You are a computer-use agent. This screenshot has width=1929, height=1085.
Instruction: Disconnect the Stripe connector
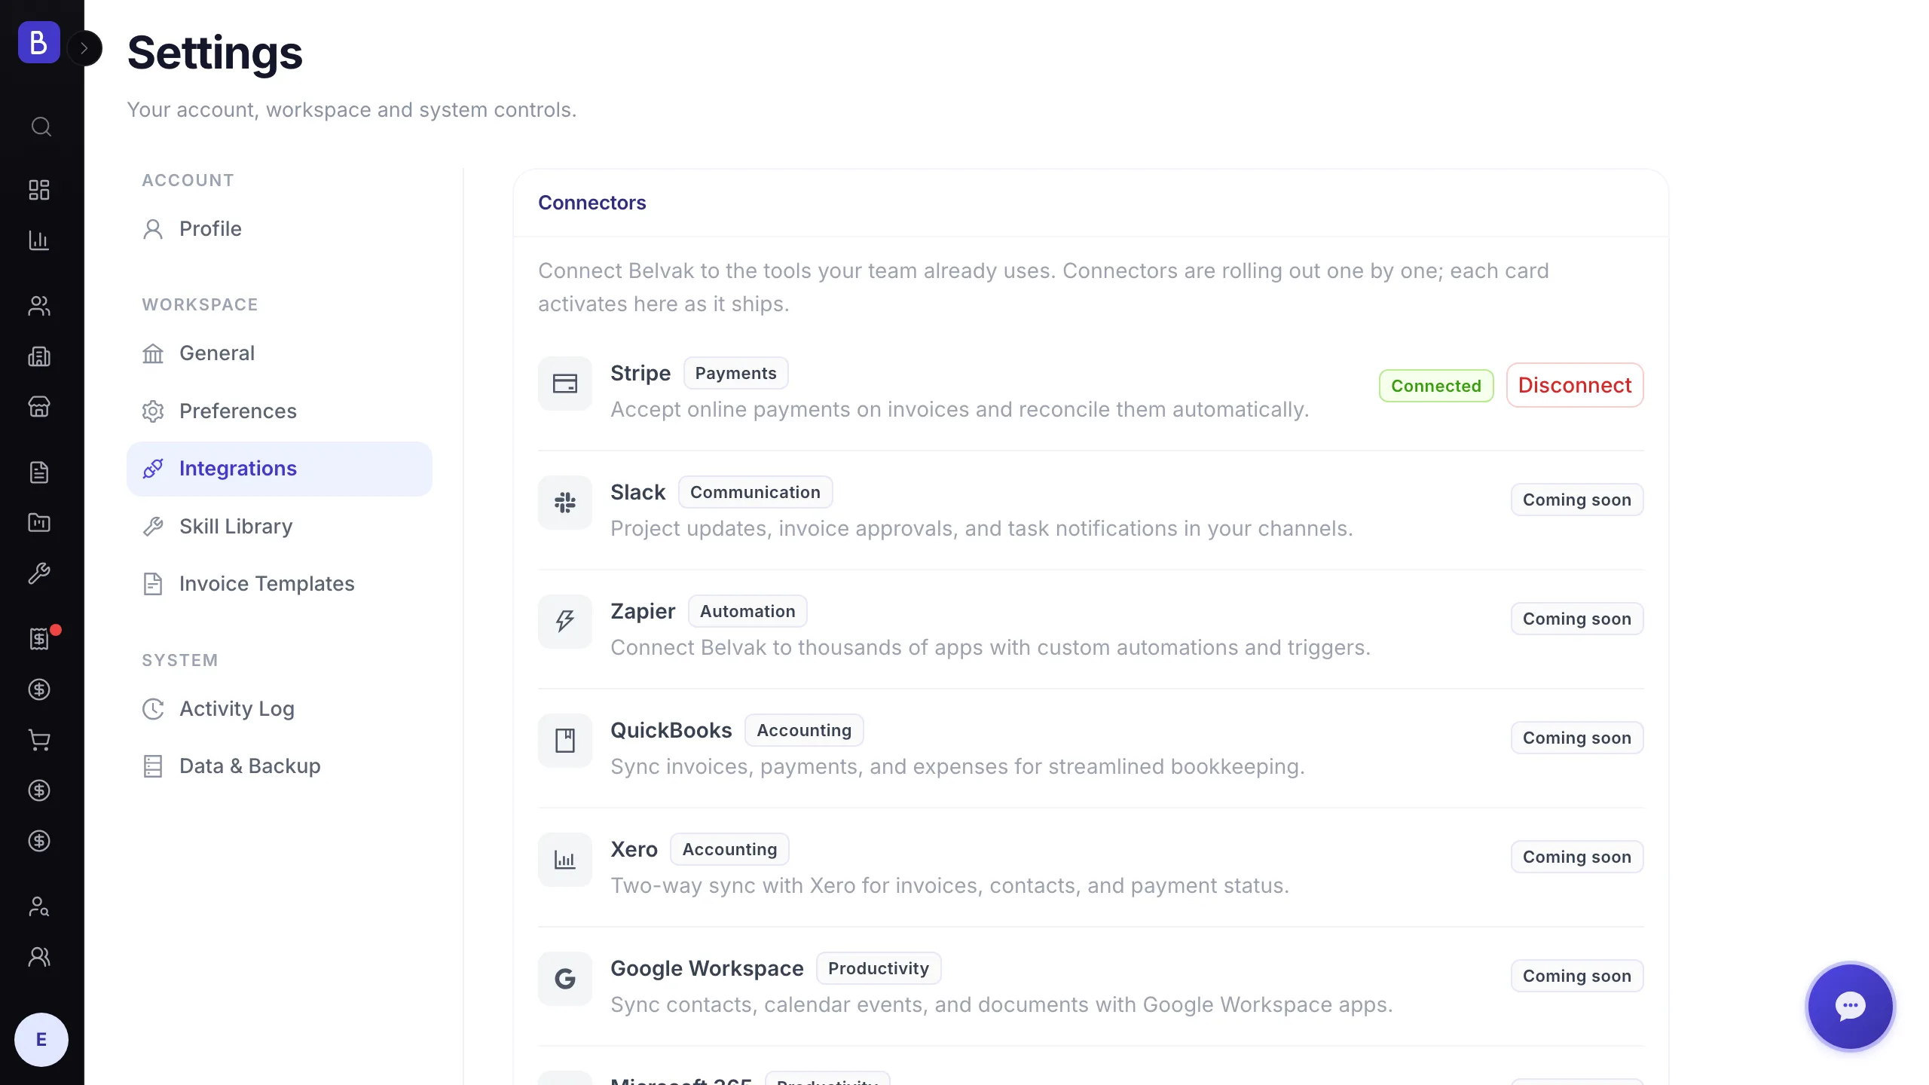point(1575,385)
